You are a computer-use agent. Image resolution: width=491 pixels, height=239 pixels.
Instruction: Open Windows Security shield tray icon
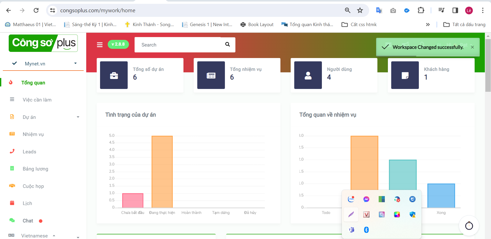412,214
